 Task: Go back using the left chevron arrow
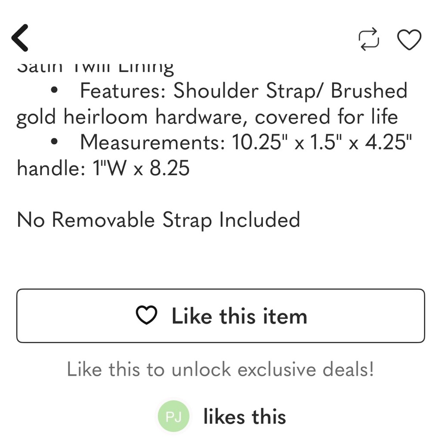click(20, 38)
